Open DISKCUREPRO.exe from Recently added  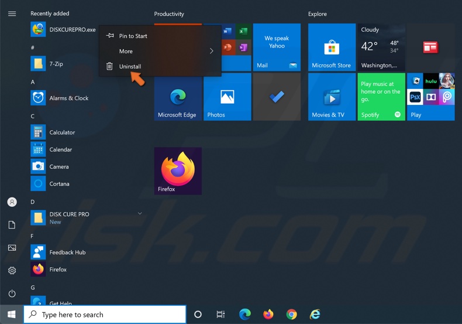(x=63, y=29)
